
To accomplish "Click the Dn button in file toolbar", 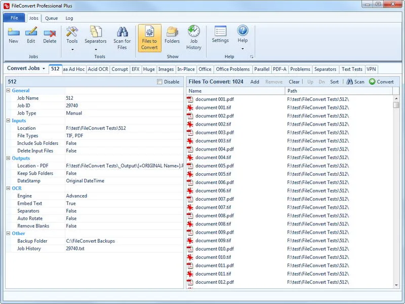I will [321, 82].
